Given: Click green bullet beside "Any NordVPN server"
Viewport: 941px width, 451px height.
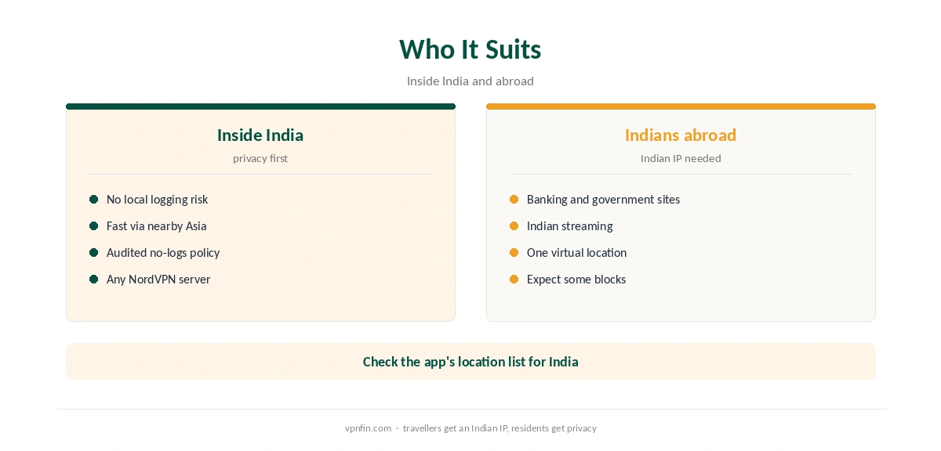Looking at the screenshot, I should tap(94, 280).
